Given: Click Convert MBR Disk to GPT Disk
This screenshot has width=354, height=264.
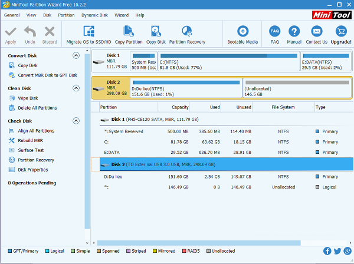Looking at the screenshot, I should 47,75.
